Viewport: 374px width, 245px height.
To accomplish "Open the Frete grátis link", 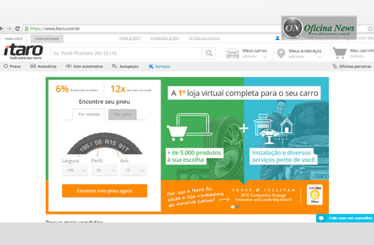I will point(130,38).
